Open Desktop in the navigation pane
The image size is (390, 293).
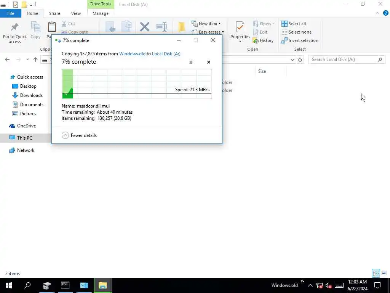pos(25,86)
